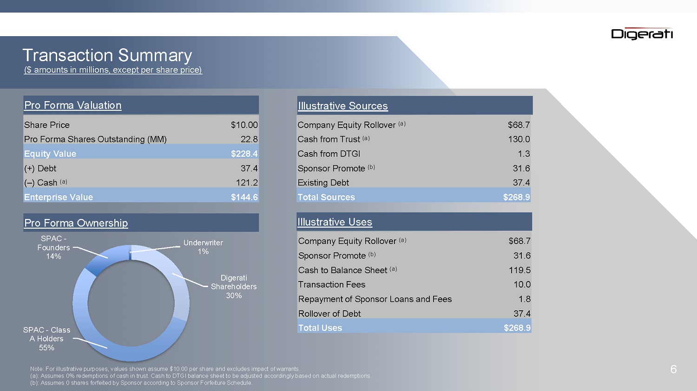Select the Transaction Fees row

click(414, 284)
